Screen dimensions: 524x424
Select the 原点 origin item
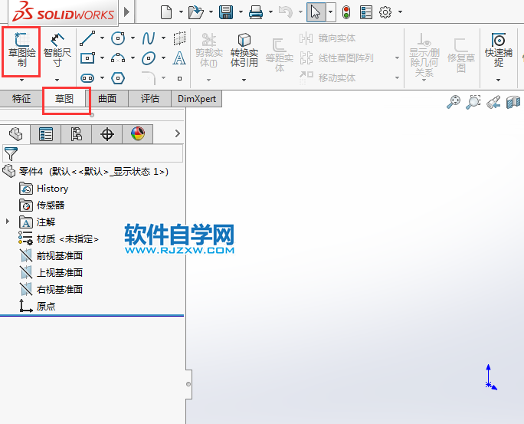[37, 306]
